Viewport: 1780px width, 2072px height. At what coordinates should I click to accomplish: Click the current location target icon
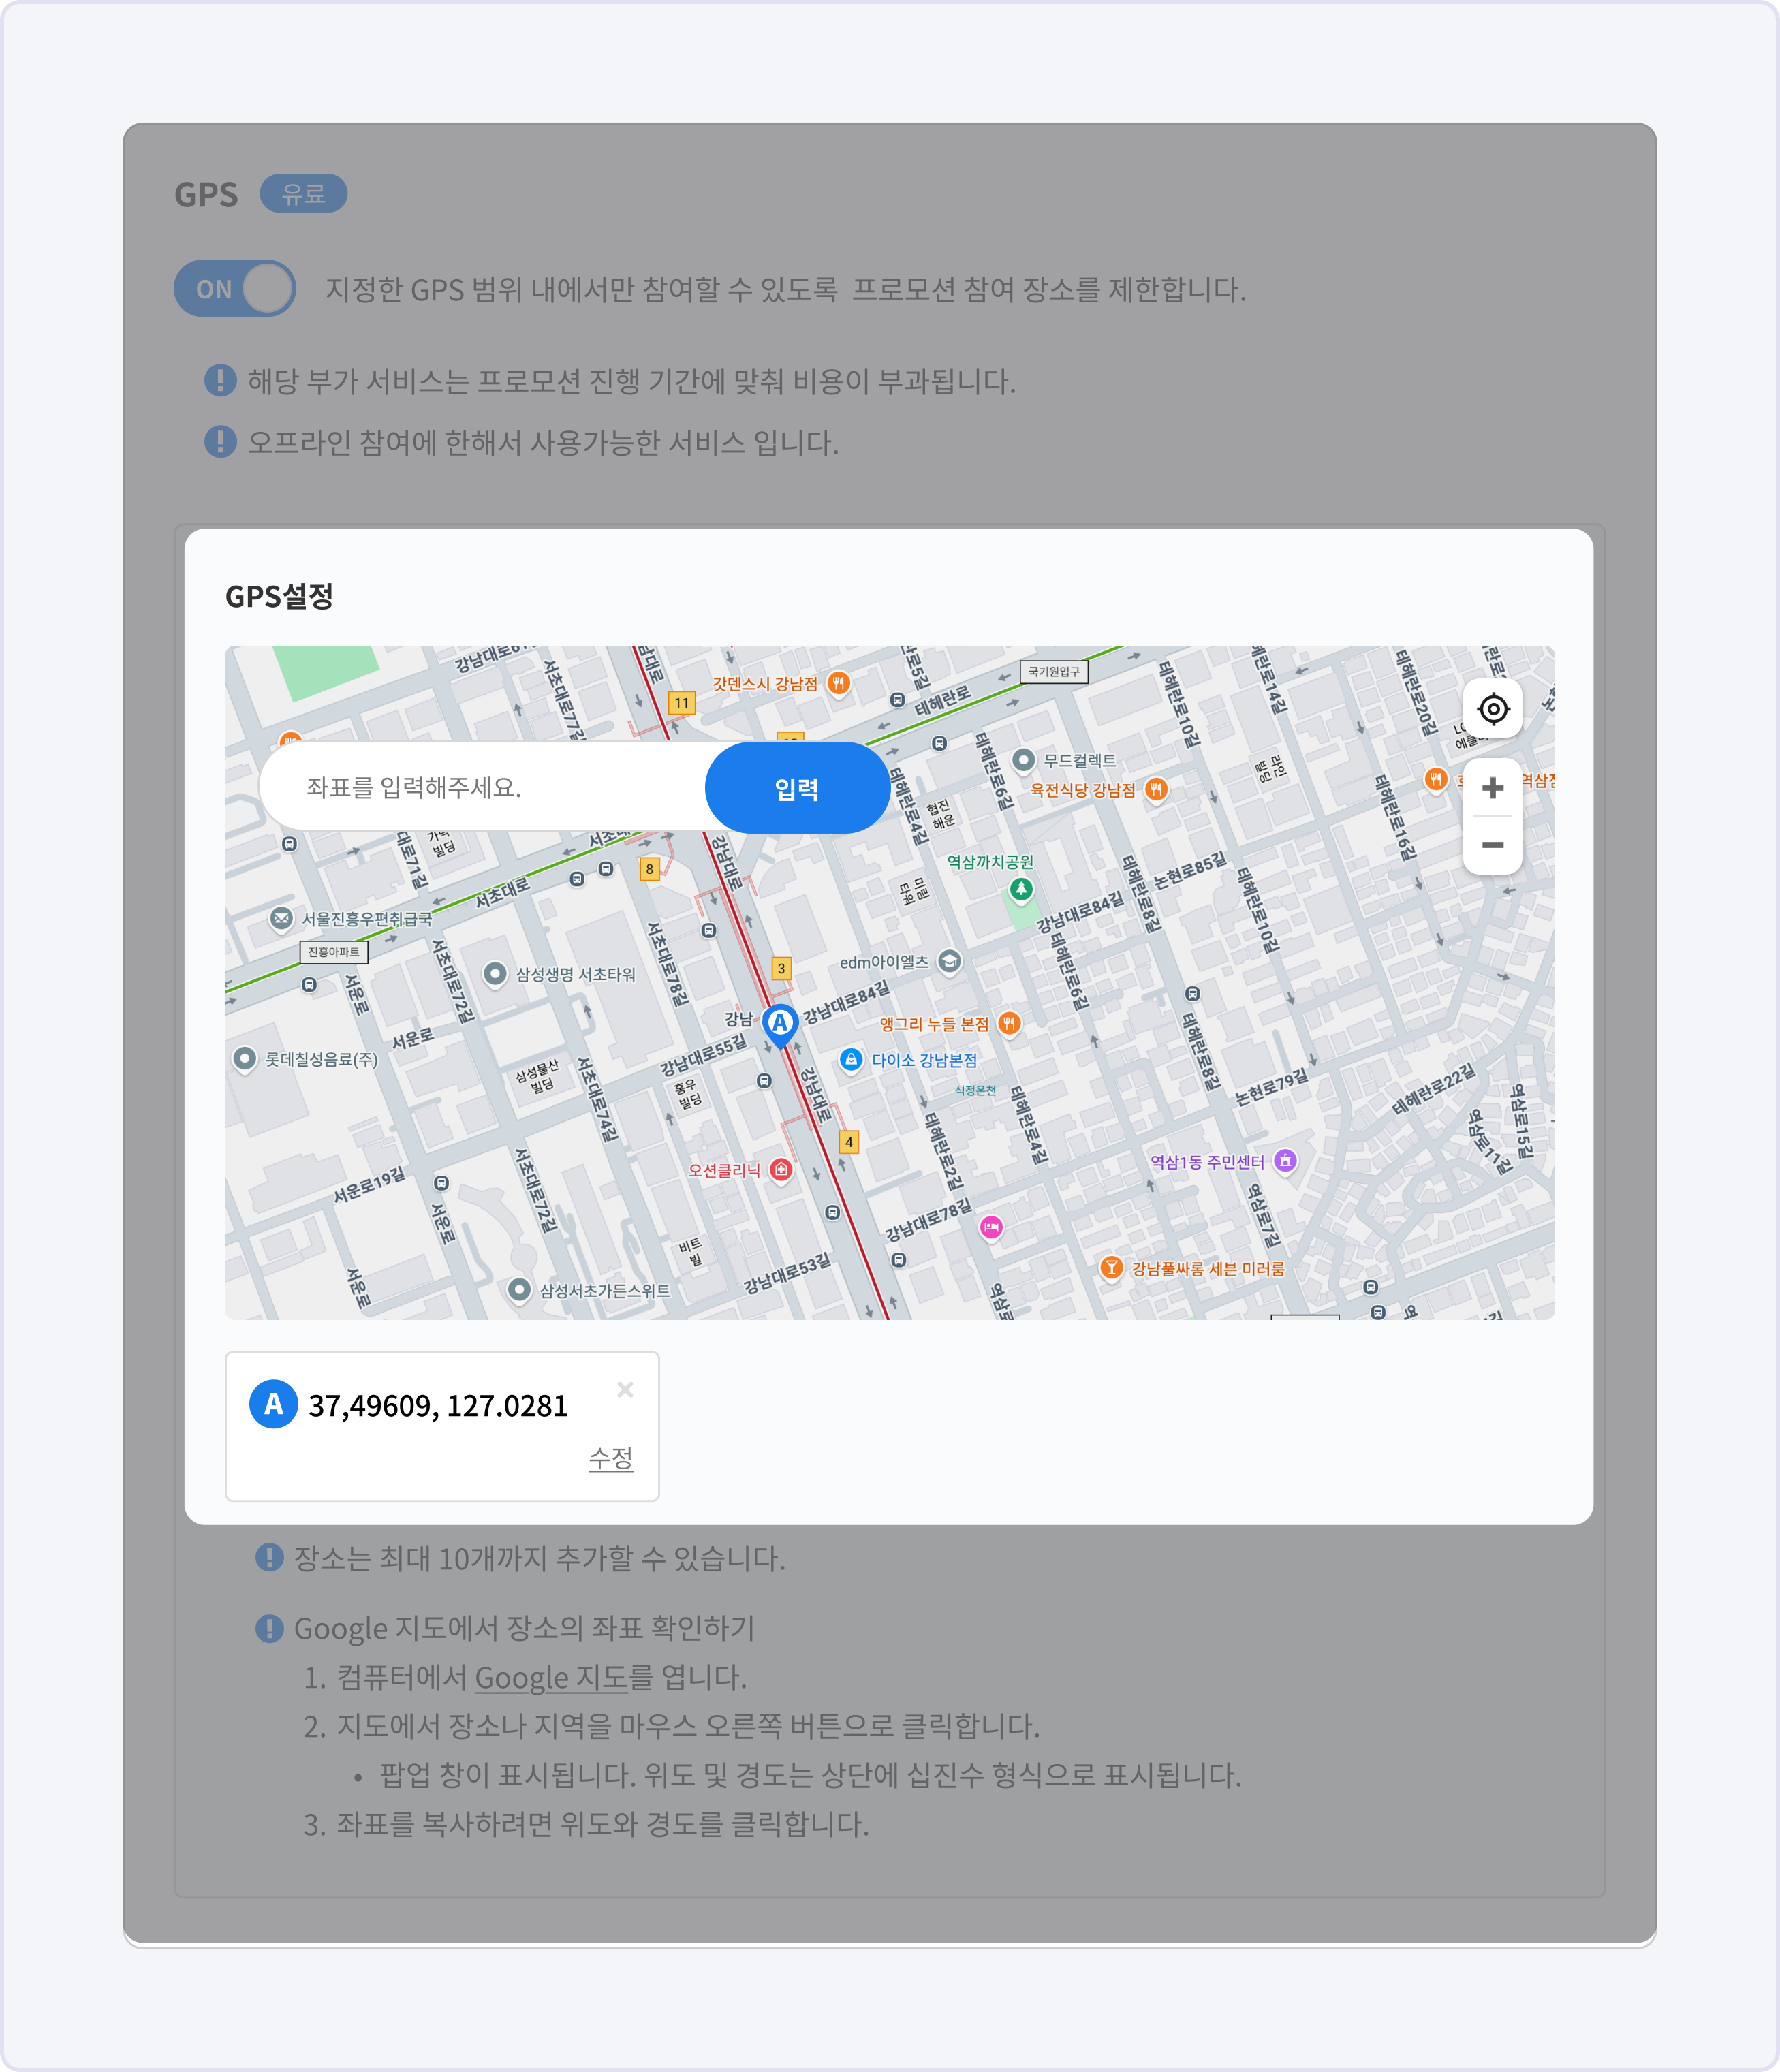1493,709
